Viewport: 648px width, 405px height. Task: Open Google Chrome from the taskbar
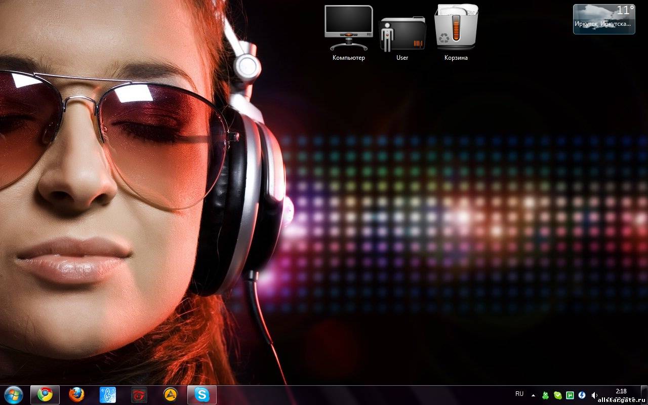click(x=45, y=394)
